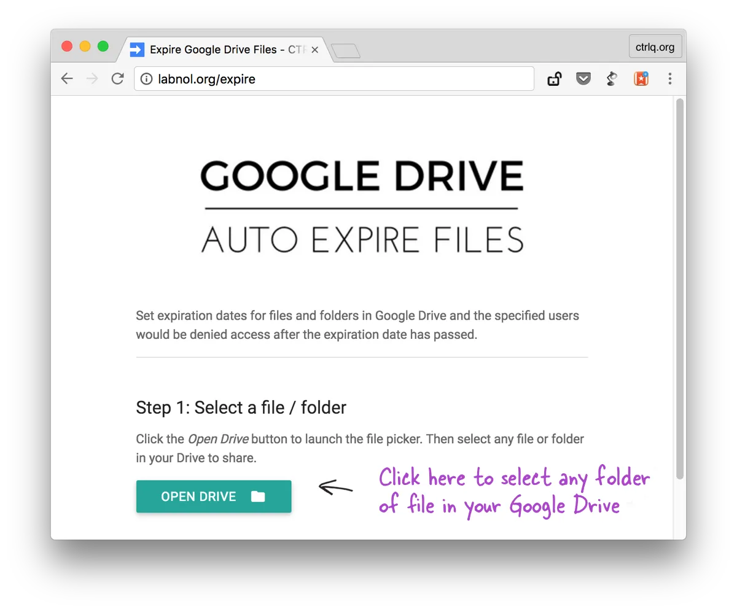
Task: Navigate back using the back arrow
Action: [67, 79]
